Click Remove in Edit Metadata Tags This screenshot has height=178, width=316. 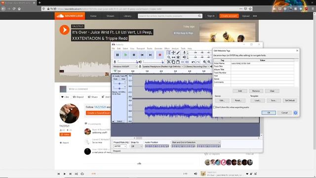point(256,91)
